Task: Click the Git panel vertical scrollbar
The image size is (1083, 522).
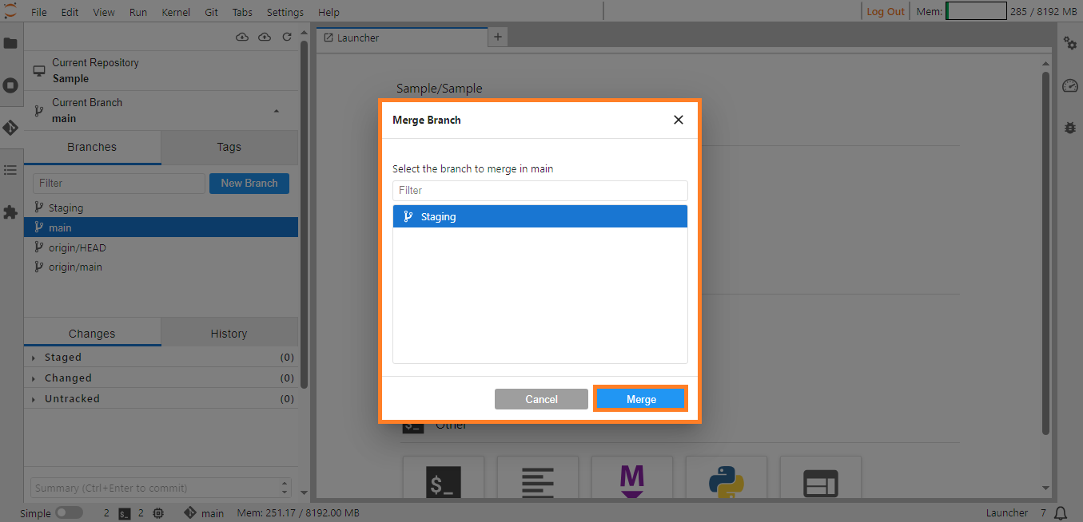Action: [x=304, y=214]
